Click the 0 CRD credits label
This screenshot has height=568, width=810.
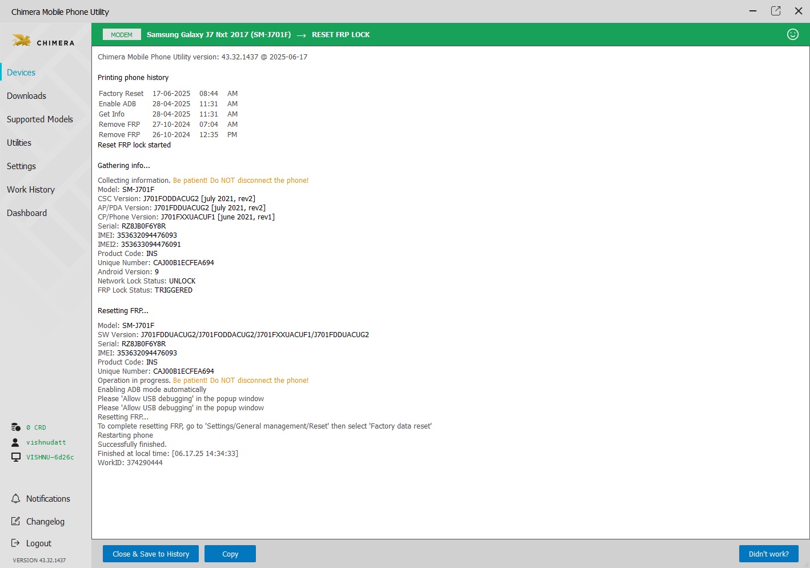(x=36, y=427)
